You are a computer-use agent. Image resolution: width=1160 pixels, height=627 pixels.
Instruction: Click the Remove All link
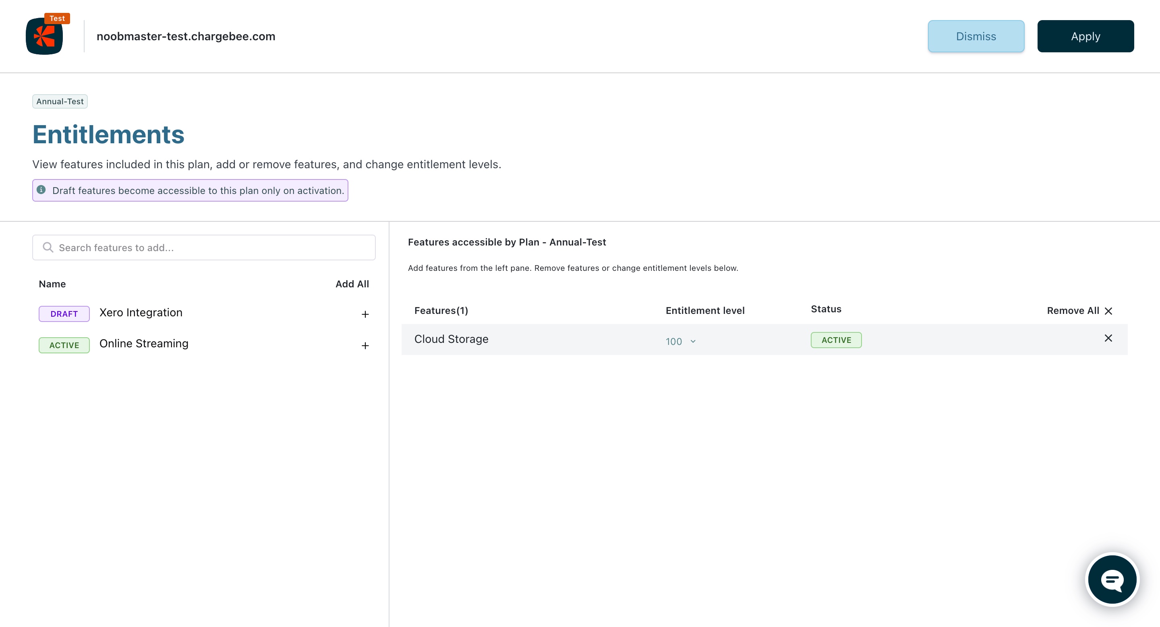point(1073,311)
